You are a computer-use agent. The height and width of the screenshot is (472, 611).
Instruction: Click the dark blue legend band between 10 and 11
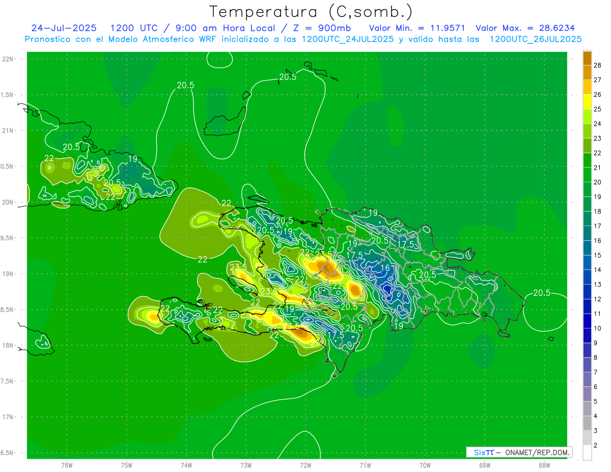tap(587, 321)
